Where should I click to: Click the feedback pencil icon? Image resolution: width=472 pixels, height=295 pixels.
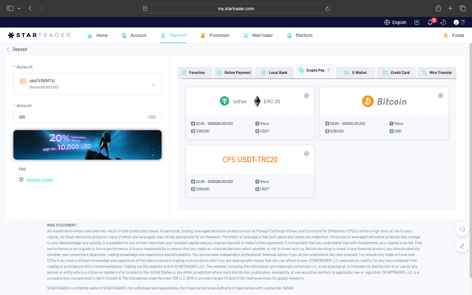click(462, 246)
